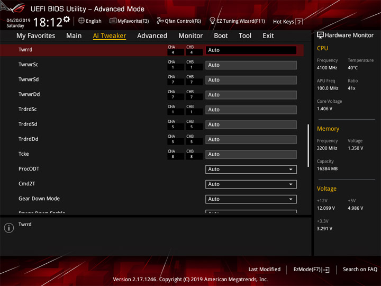The height and width of the screenshot is (286, 381).
Task: Select the Cmd2T row label
Action: [x=27, y=184]
